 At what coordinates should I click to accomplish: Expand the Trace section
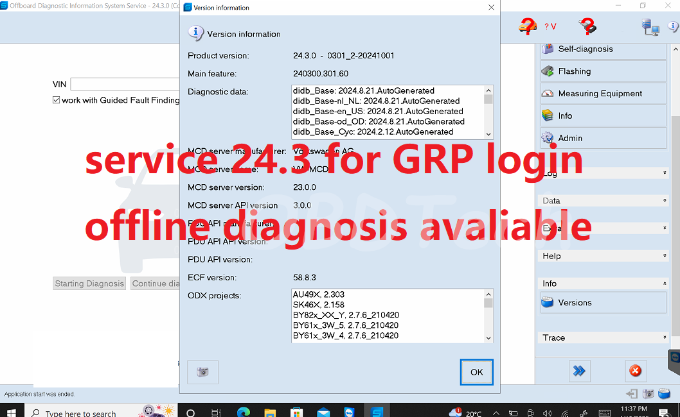604,337
